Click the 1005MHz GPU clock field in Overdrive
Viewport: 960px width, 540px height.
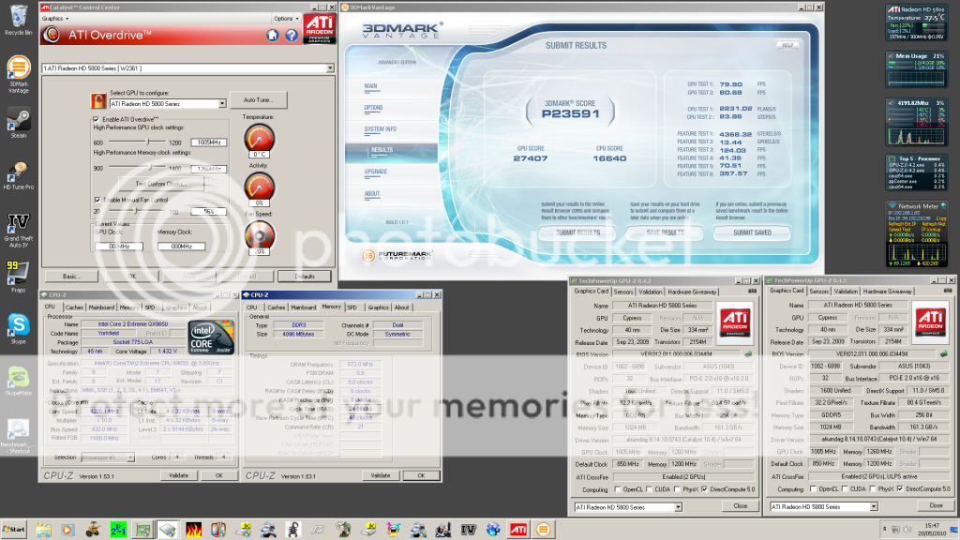coord(209,142)
